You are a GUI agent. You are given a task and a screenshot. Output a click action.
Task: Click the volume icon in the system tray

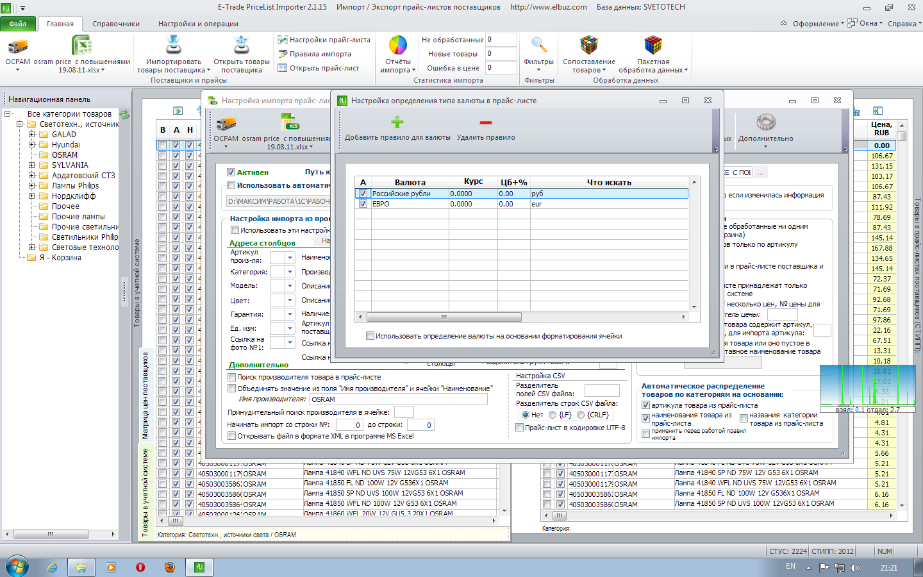click(854, 568)
